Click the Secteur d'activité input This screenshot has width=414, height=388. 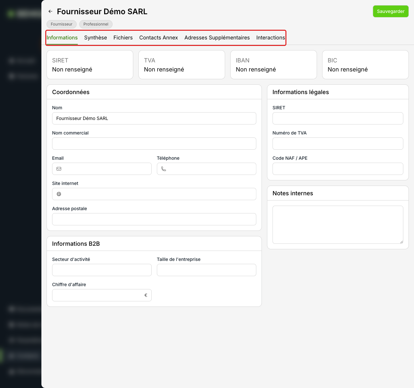(x=102, y=270)
